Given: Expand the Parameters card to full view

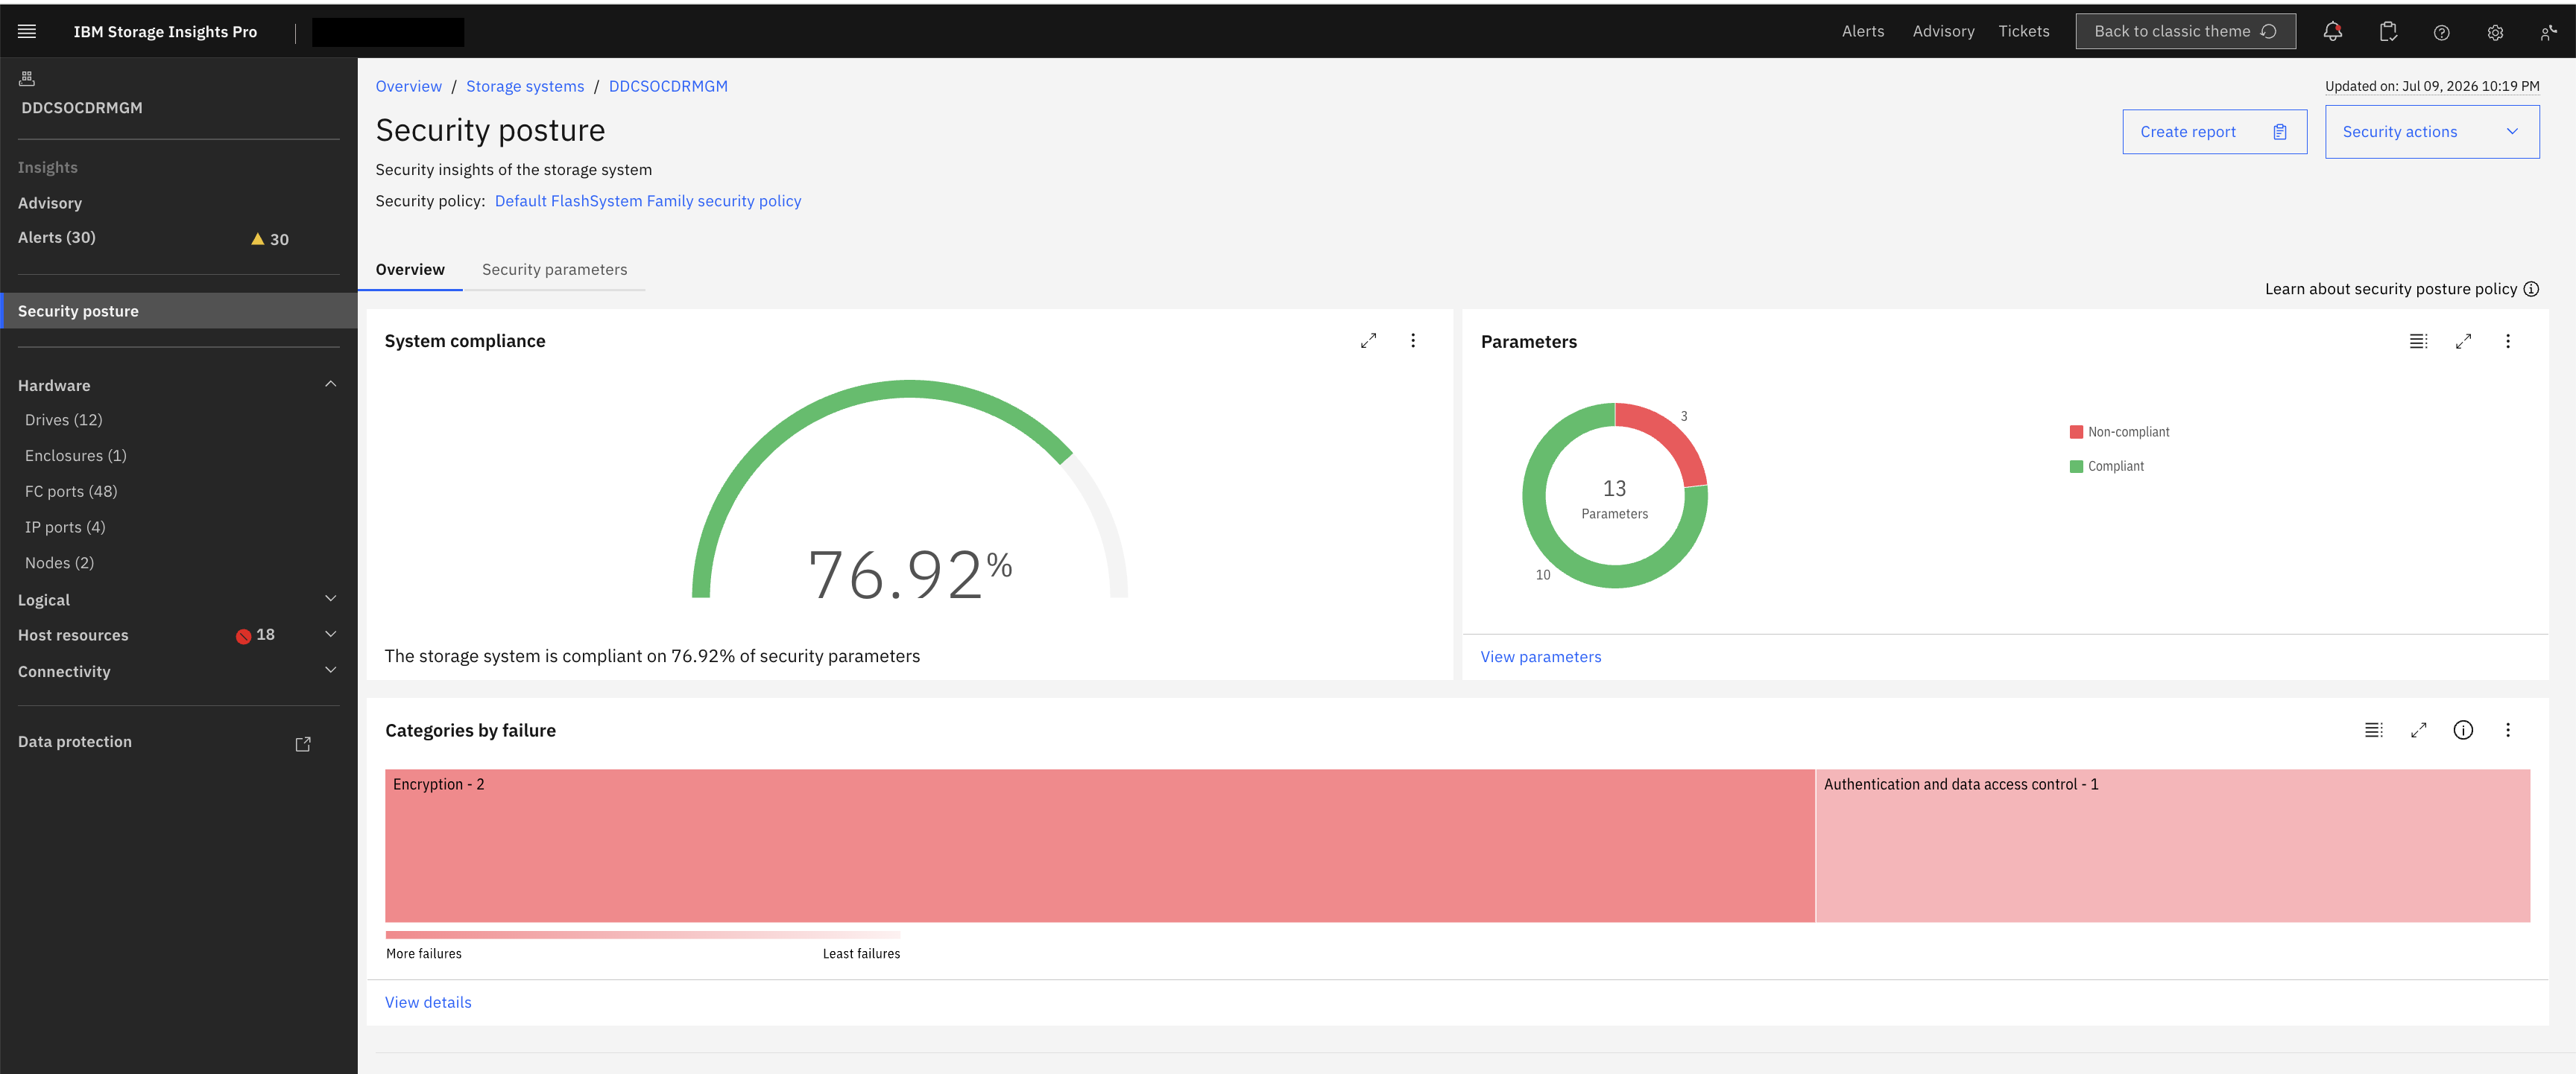Looking at the screenshot, I should pyautogui.click(x=2463, y=340).
